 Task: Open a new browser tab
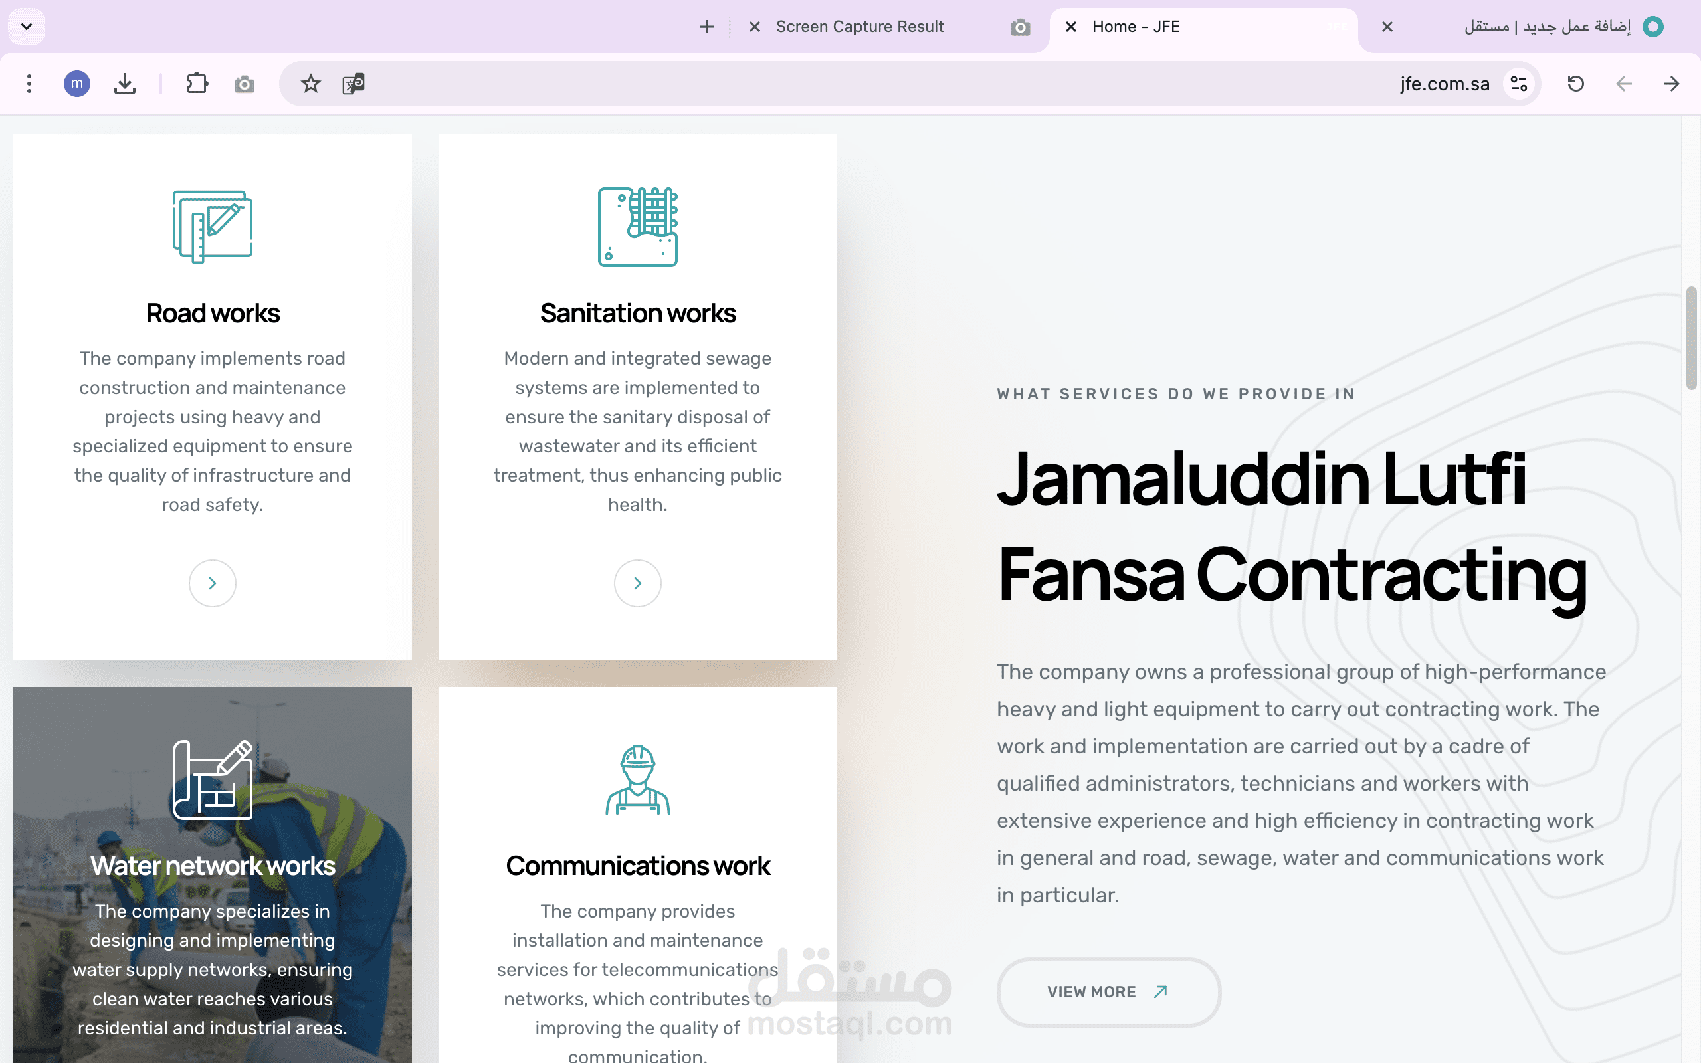707,27
